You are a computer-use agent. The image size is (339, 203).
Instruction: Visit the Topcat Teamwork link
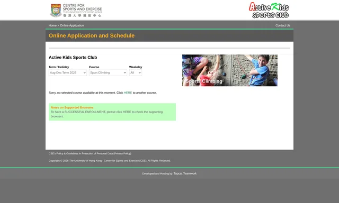185,173
